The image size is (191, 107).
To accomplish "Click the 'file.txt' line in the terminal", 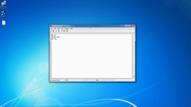I will coord(56,37).
